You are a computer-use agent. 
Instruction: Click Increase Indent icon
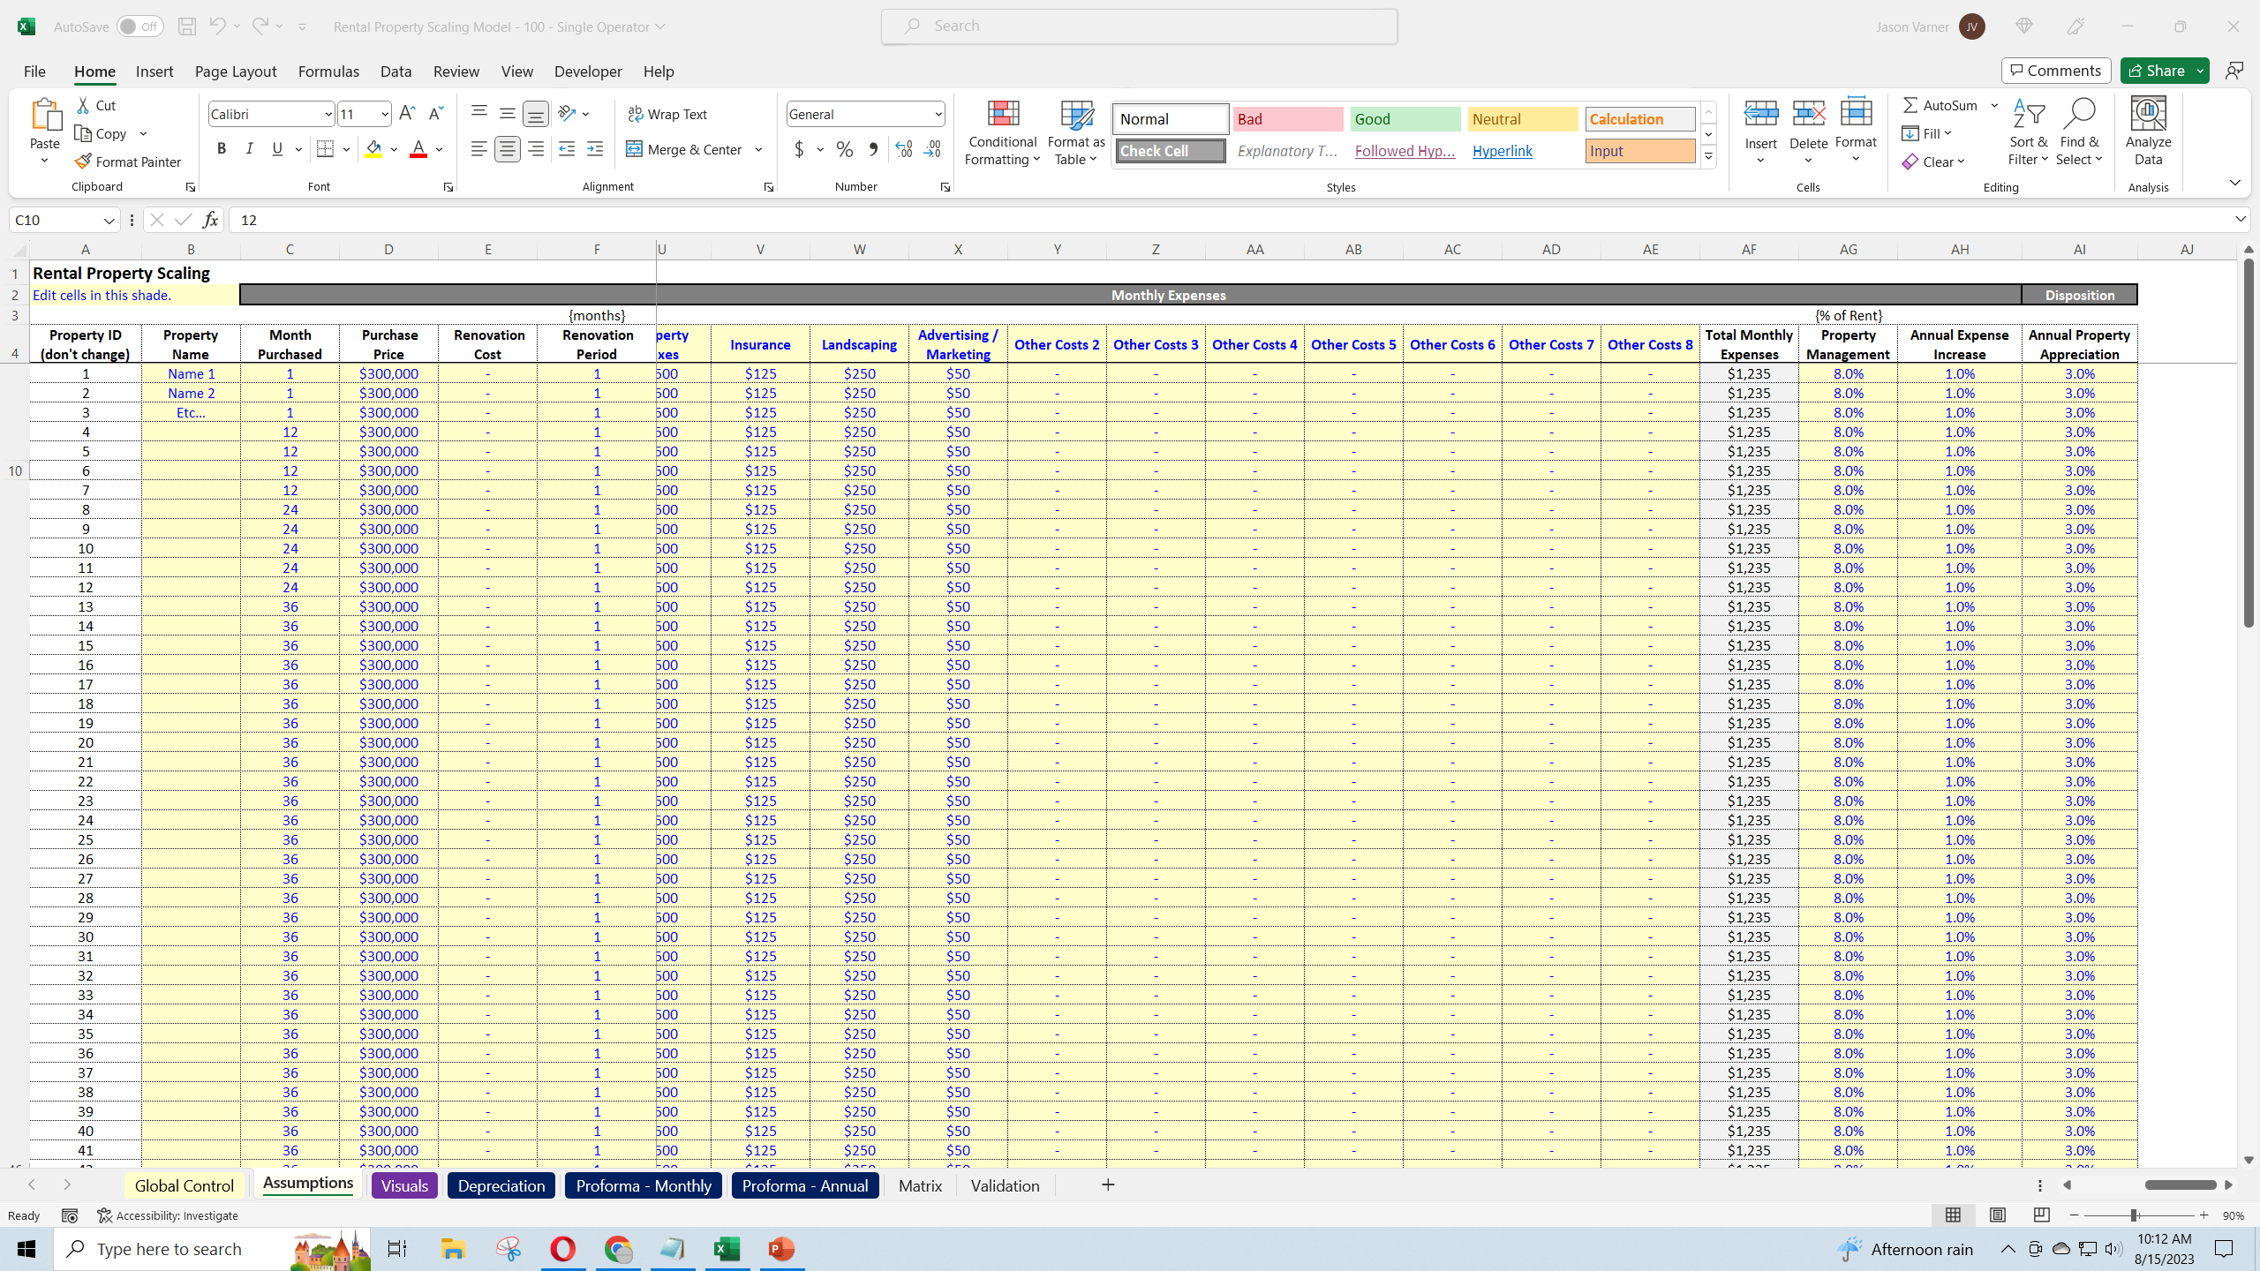click(595, 149)
